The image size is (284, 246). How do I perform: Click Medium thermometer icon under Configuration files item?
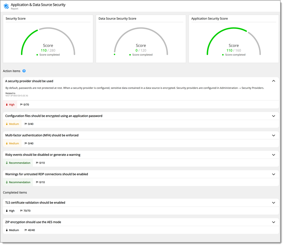tap(7, 124)
